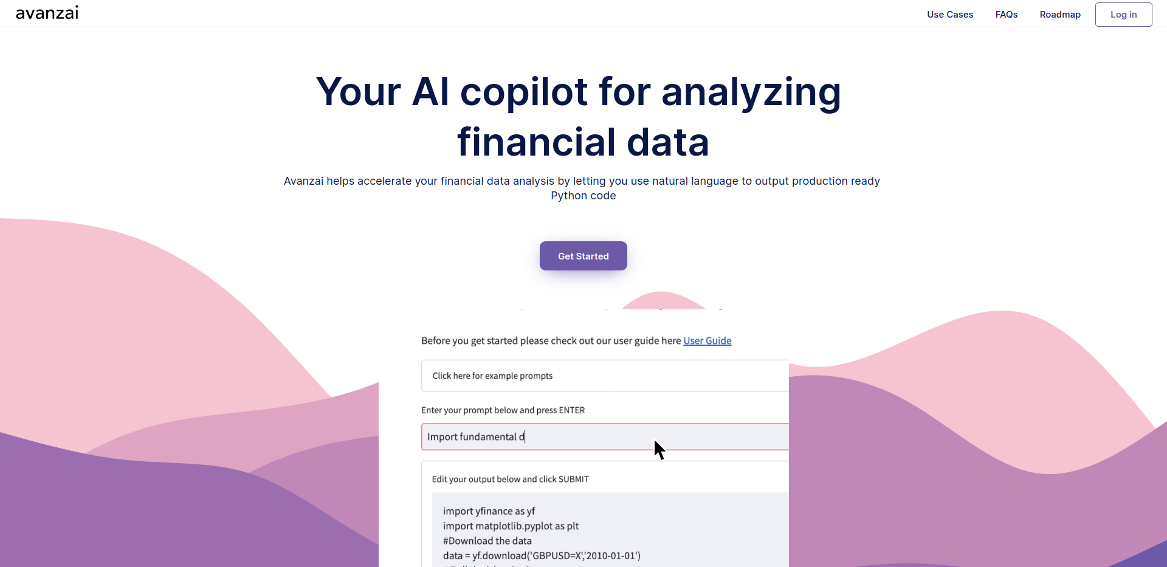Click the 'Before you get started' sentence
This screenshot has width=1167, height=567.
(551, 341)
